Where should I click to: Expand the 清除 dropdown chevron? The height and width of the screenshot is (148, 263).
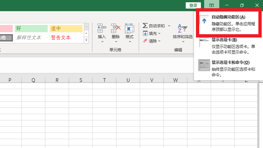point(159,41)
